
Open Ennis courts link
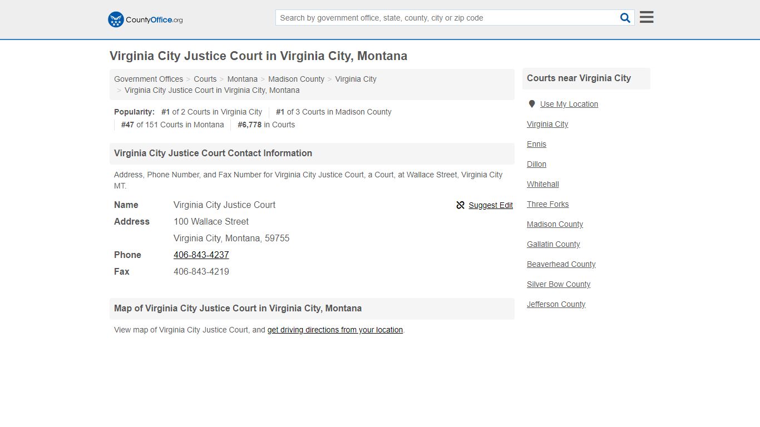(536, 144)
